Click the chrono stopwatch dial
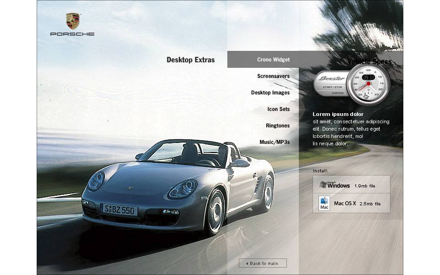Screen dimensions: 440x275 pos(368,83)
